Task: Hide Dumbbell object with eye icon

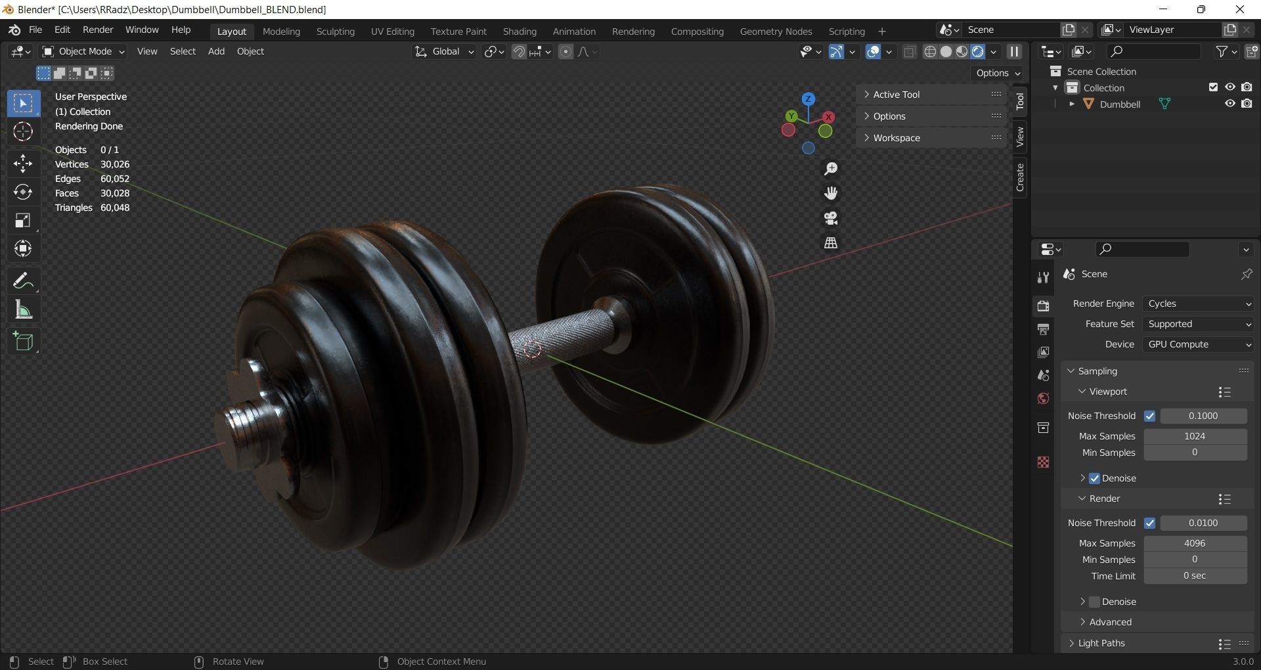Action: click(x=1230, y=104)
